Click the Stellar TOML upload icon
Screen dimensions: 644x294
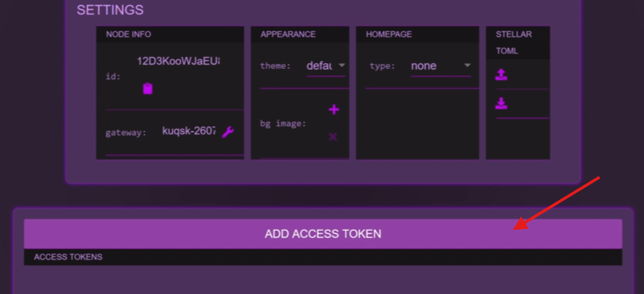pyautogui.click(x=501, y=74)
